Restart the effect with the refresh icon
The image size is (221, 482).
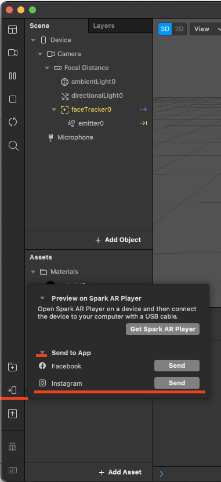tap(13, 122)
